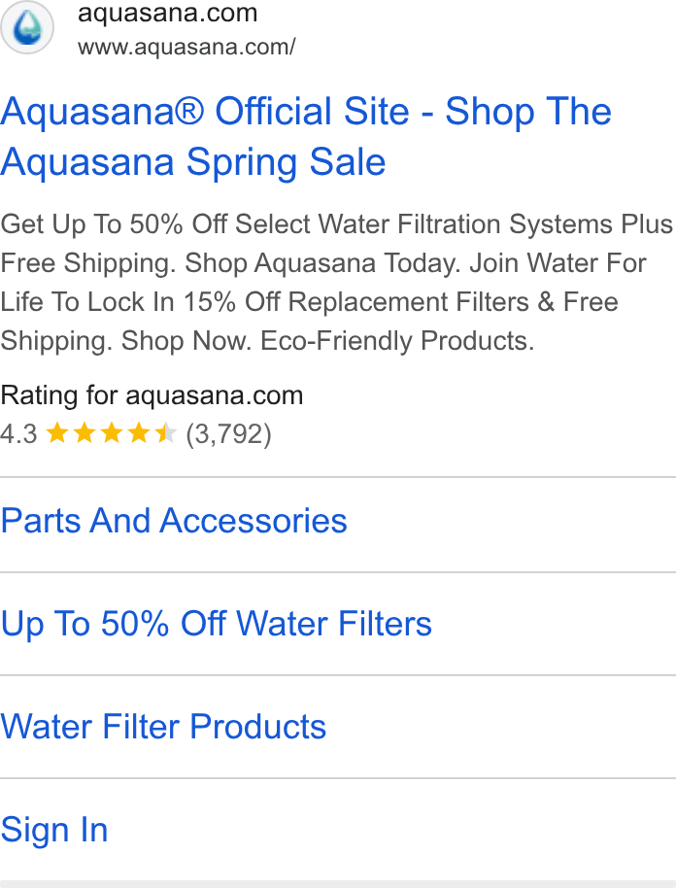The width and height of the screenshot is (676, 888).
Task: Click the second gold rating star
Action: coord(84,434)
